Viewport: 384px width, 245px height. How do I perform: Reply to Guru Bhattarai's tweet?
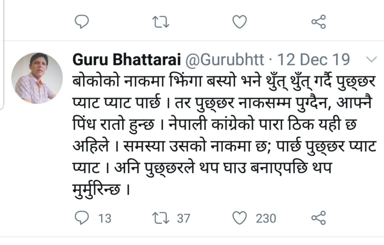[x=81, y=218]
